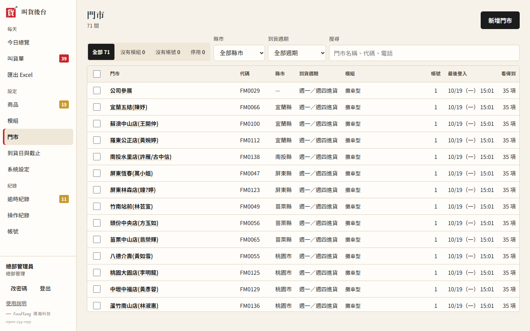Open store link 桃園大園店(李明龍)
This screenshot has width=530, height=331.
click(x=134, y=273)
